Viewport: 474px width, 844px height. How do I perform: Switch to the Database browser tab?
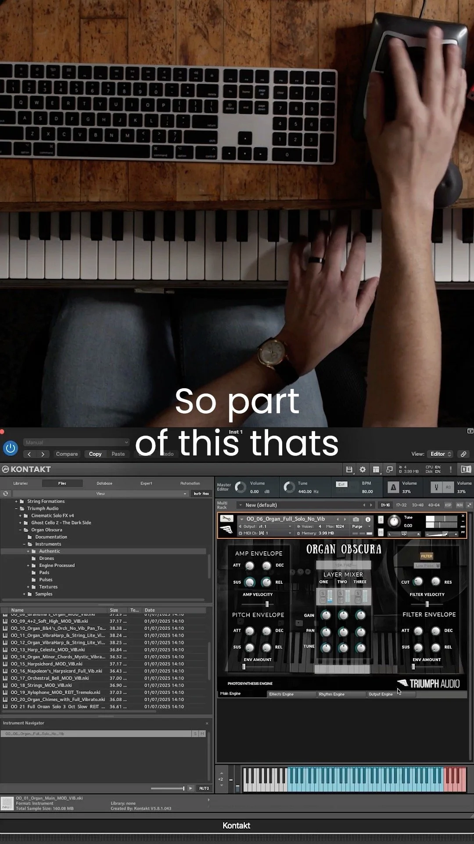pos(104,483)
